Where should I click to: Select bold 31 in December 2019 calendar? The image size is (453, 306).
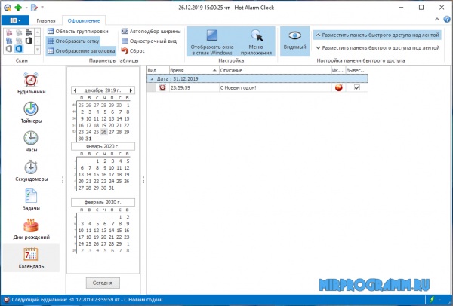[88, 139]
